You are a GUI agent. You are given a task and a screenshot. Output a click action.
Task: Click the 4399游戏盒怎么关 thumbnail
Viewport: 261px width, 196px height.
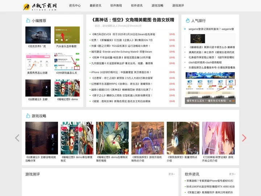67,61
